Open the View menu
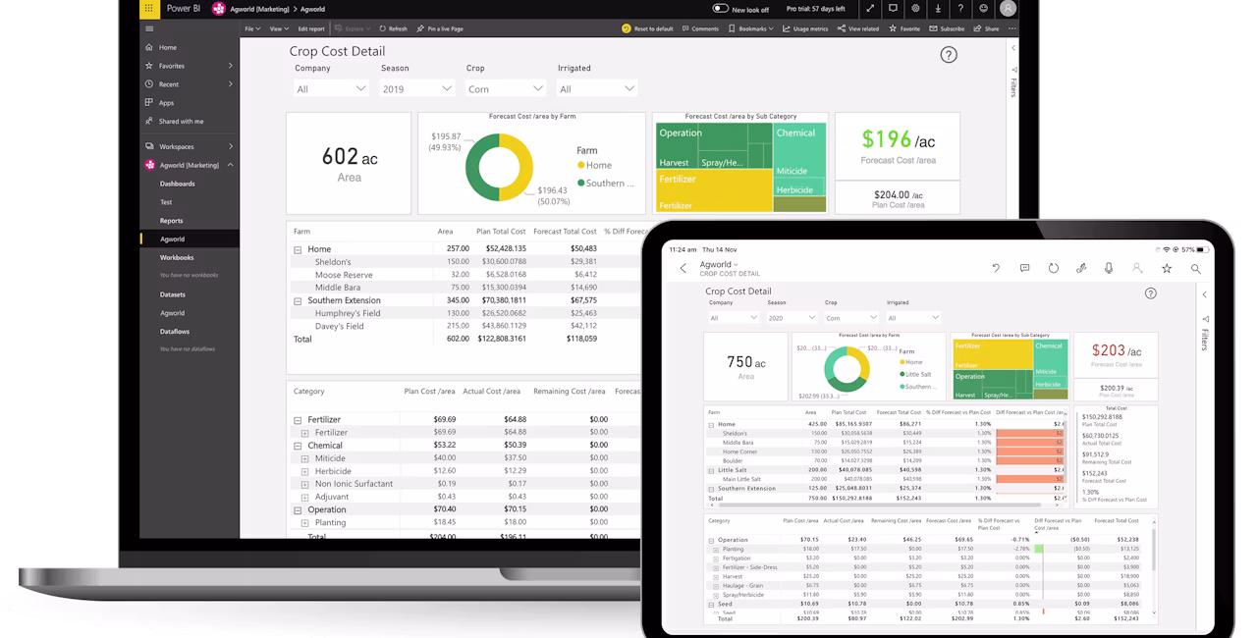Viewport: 1257px width, 638px height. [x=279, y=28]
